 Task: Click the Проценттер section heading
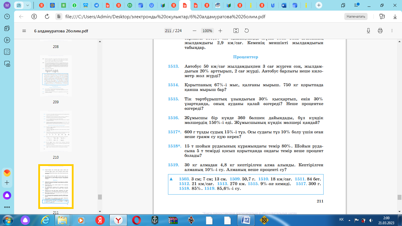245,57
